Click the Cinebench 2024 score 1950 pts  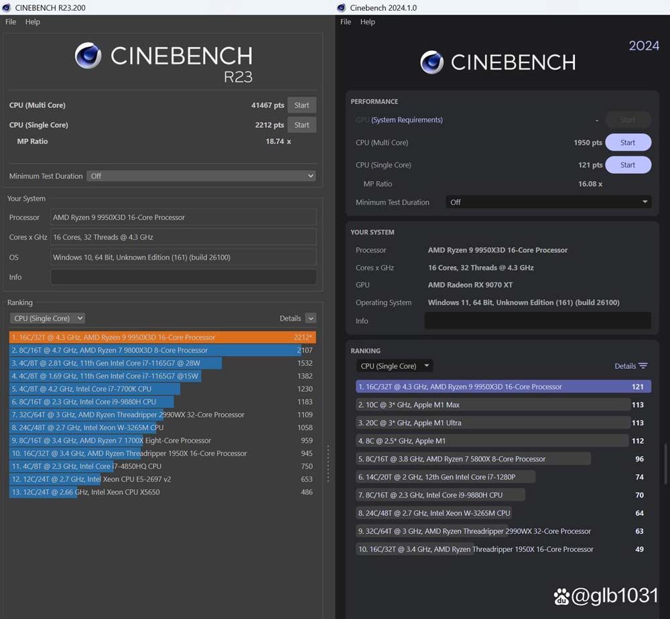[x=588, y=143]
